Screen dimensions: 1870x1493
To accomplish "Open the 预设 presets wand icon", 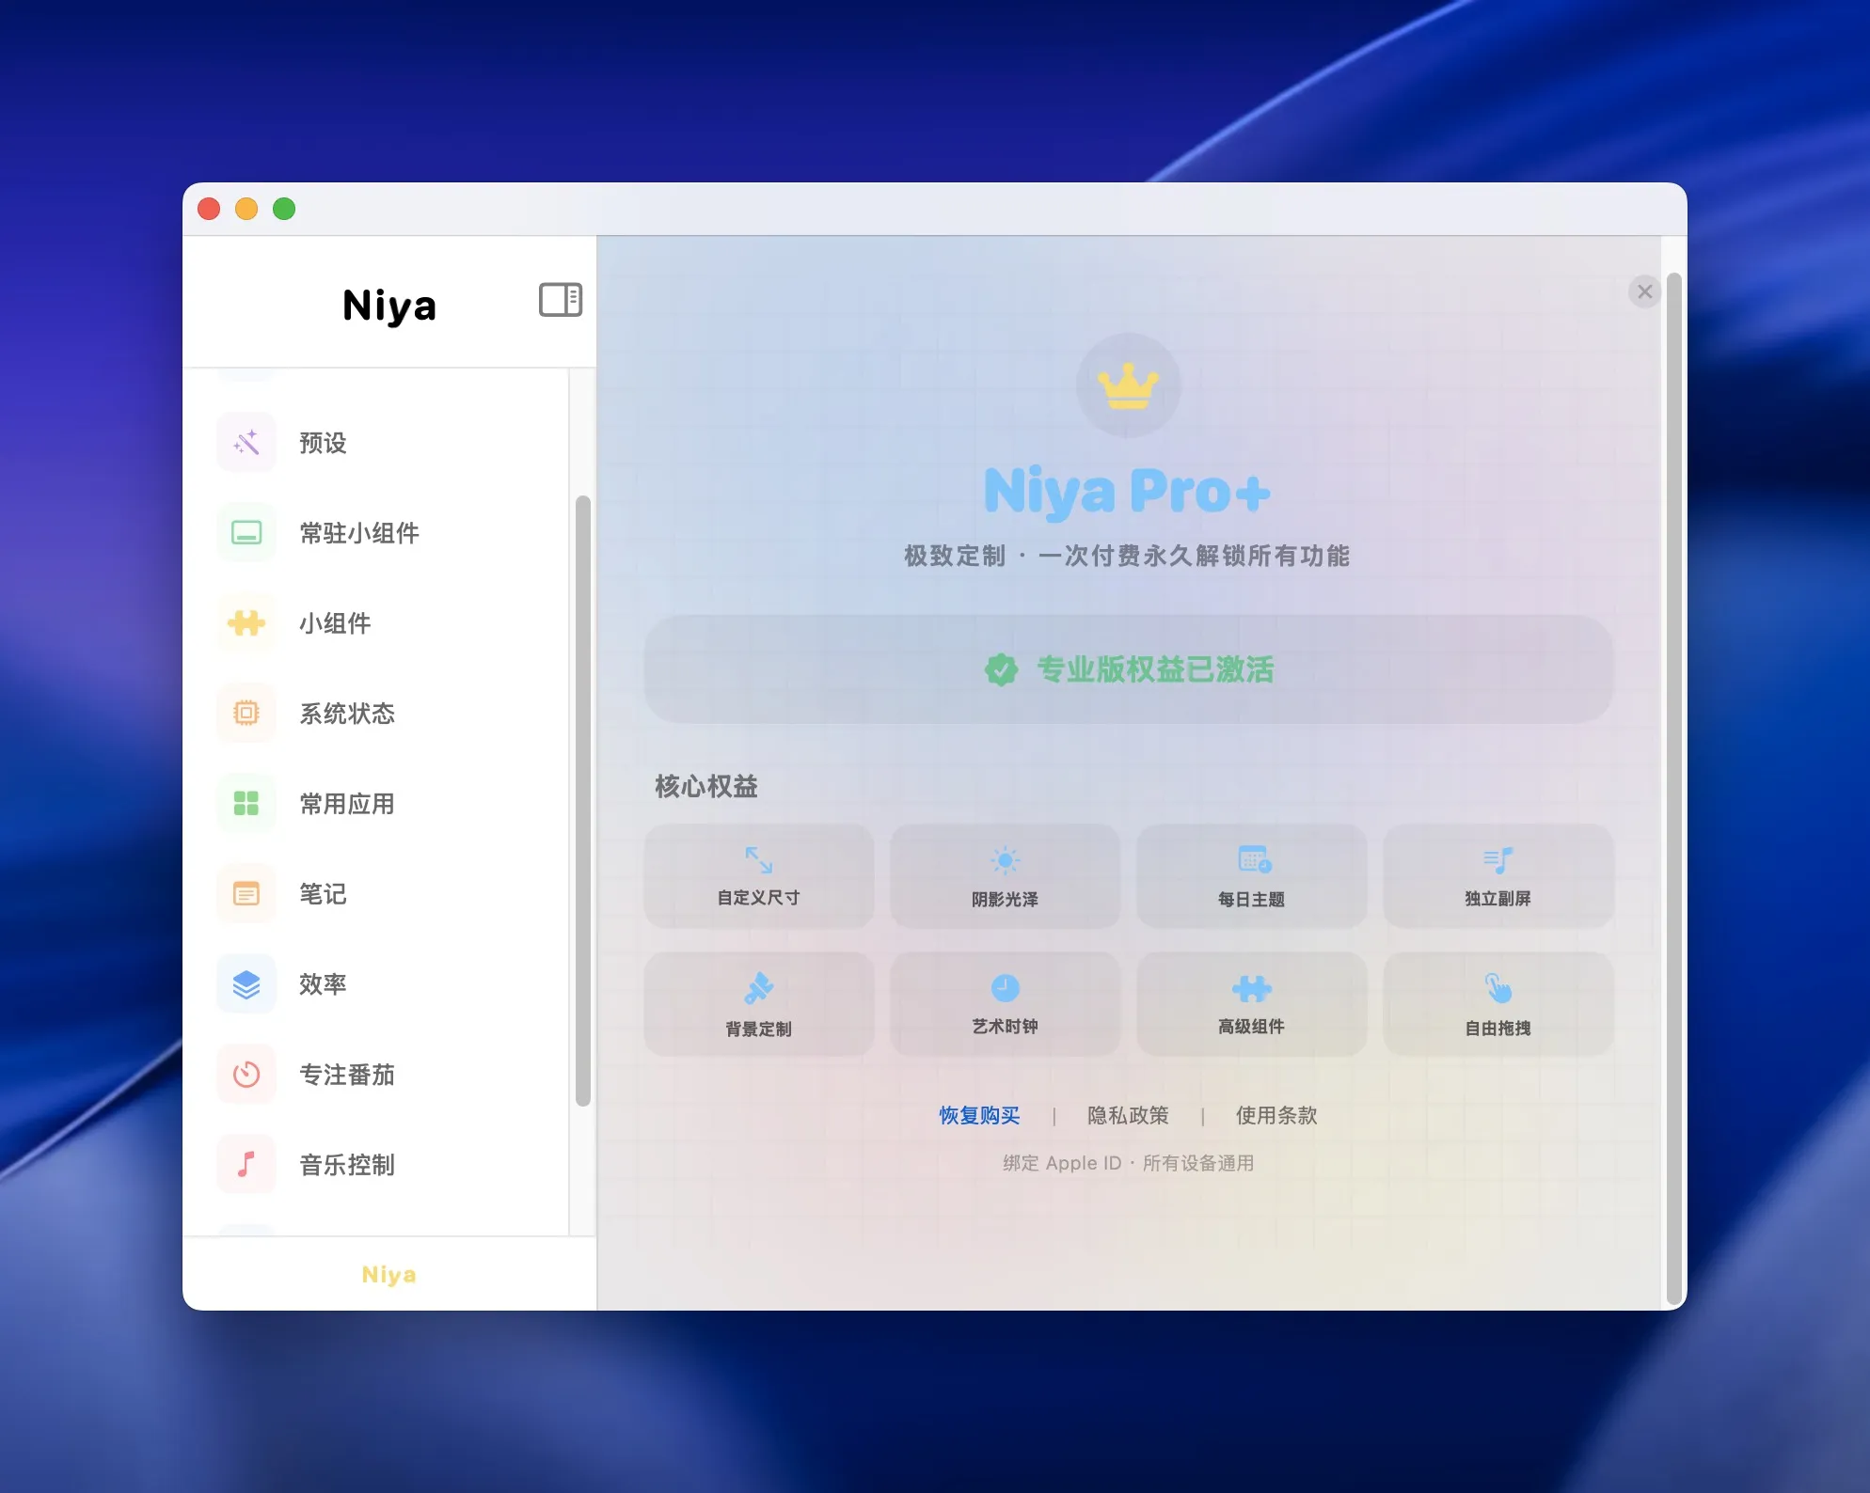I will [x=246, y=442].
